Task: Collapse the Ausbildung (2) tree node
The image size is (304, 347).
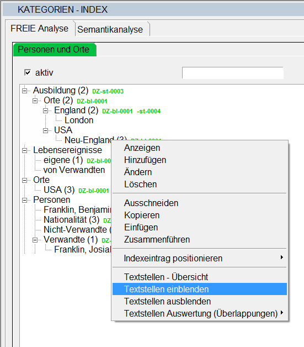Action: [24, 91]
